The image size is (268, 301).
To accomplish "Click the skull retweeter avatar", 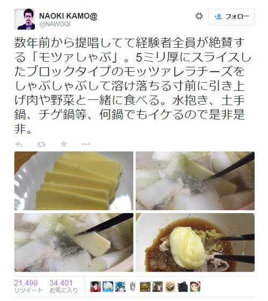I will (x=132, y=287).
